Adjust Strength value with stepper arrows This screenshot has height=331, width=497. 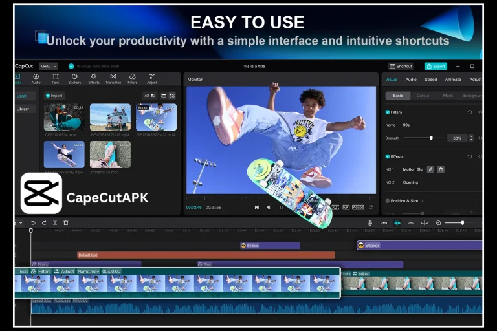click(470, 138)
